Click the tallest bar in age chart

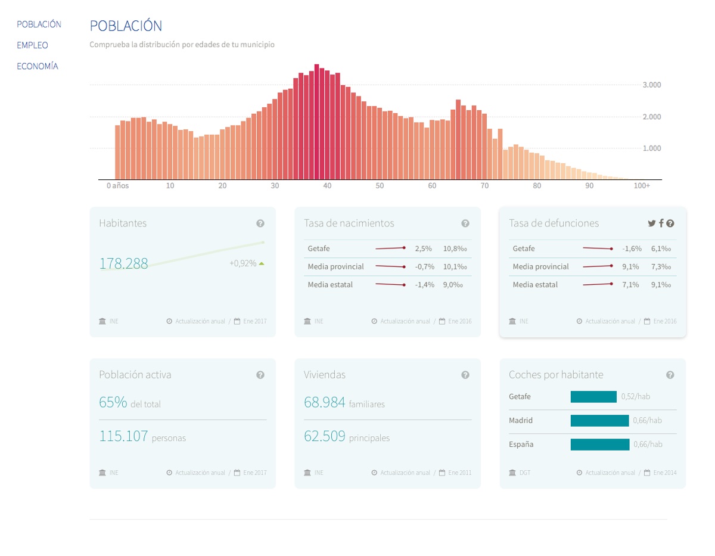(x=317, y=122)
